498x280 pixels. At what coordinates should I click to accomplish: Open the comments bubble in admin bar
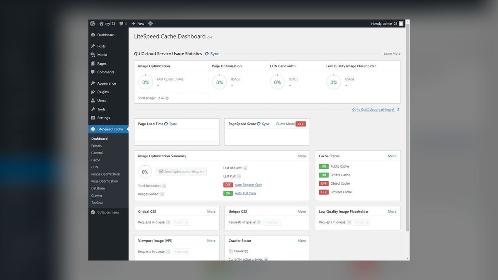tap(123, 24)
